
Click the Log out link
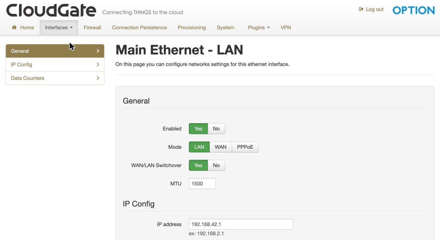pos(371,9)
